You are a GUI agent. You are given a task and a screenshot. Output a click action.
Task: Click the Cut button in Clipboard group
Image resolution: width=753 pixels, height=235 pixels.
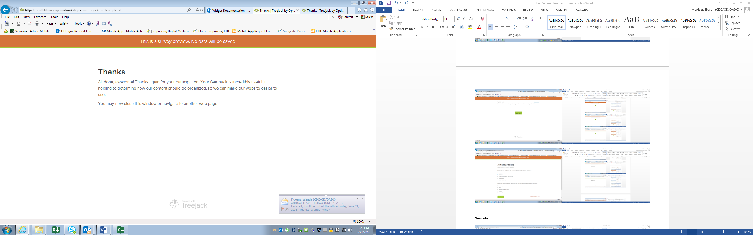point(394,17)
